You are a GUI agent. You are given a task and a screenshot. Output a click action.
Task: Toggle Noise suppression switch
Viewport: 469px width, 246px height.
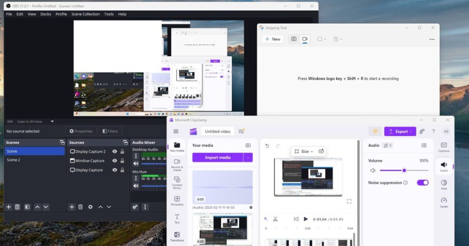pos(423,183)
